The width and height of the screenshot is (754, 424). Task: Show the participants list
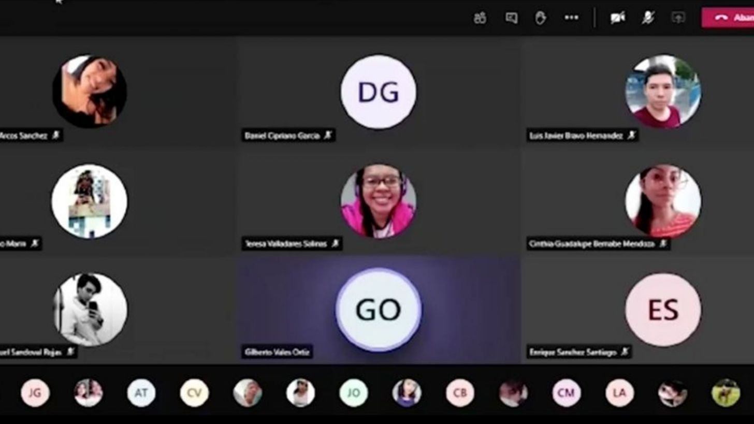[x=480, y=18]
